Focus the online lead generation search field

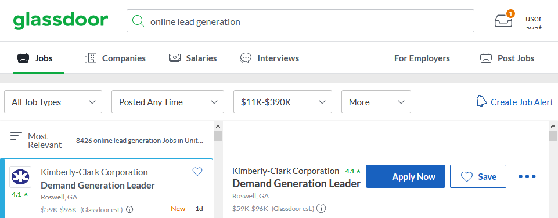click(300, 21)
